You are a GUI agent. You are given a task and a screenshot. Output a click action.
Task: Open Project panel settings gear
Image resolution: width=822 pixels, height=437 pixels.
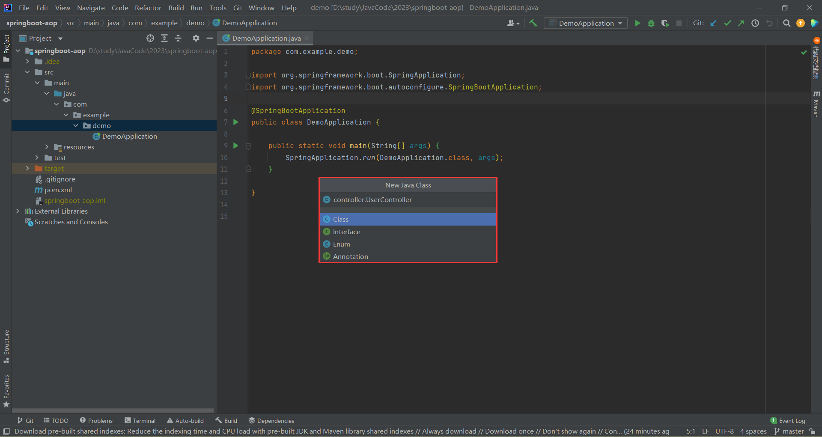point(196,38)
